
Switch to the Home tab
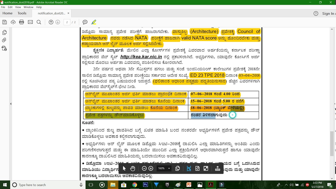pyautogui.click(x=7, y=13)
